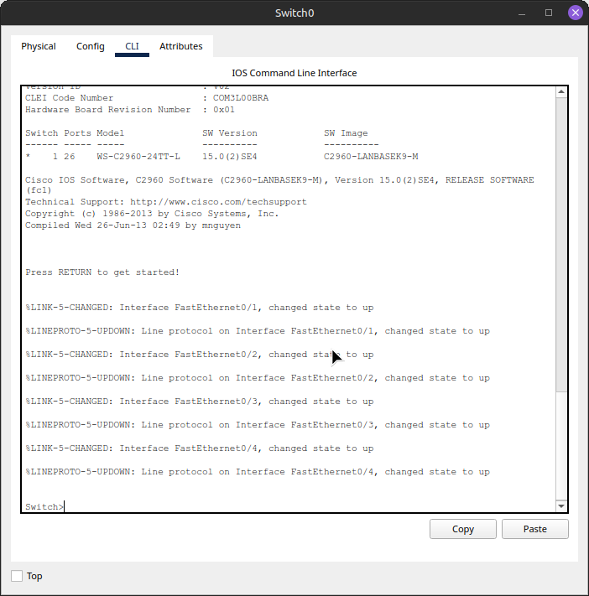589x596 pixels.
Task: Open the Physical tab
Action: pyautogui.click(x=39, y=46)
